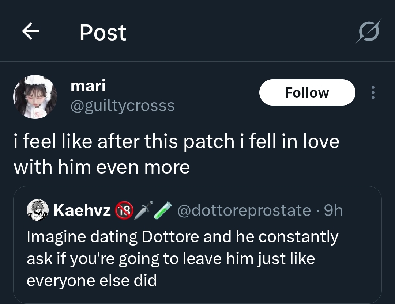395x304 pixels.
Task: Open the @guiltycrosss handle
Action: coord(122,106)
